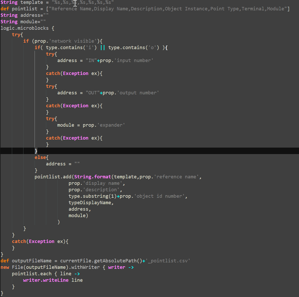Click the else keyword

(x=40, y=157)
